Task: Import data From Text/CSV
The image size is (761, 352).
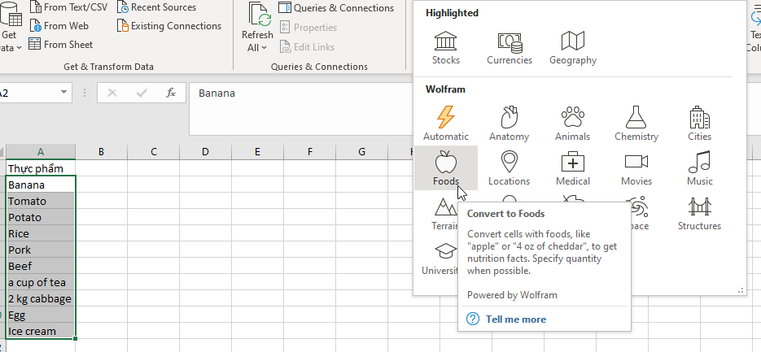Action: [x=68, y=7]
